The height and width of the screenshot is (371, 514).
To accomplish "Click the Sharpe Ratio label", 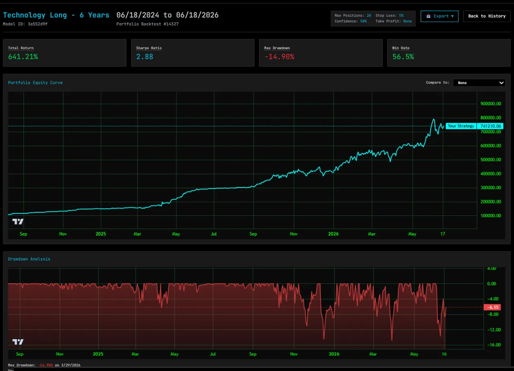I will click(x=149, y=48).
